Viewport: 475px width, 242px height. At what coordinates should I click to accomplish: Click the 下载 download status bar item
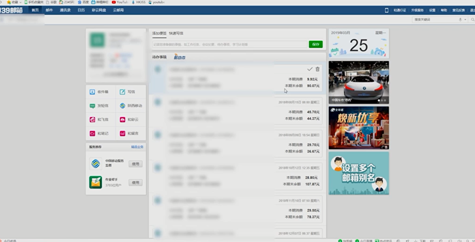click(420, 241)
